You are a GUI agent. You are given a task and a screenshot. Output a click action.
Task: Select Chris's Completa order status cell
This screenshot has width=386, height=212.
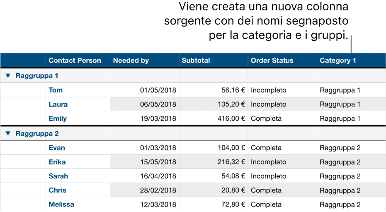(266, 190)
